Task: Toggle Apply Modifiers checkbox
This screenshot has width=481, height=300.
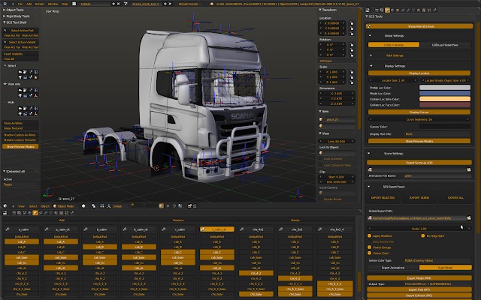Action: point(369,235)
